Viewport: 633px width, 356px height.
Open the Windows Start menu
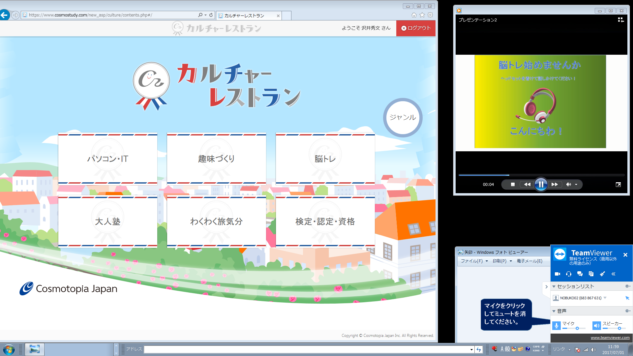(9, 349)
